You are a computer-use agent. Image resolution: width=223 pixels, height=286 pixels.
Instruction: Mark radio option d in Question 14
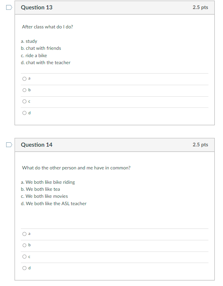(24, 268)
